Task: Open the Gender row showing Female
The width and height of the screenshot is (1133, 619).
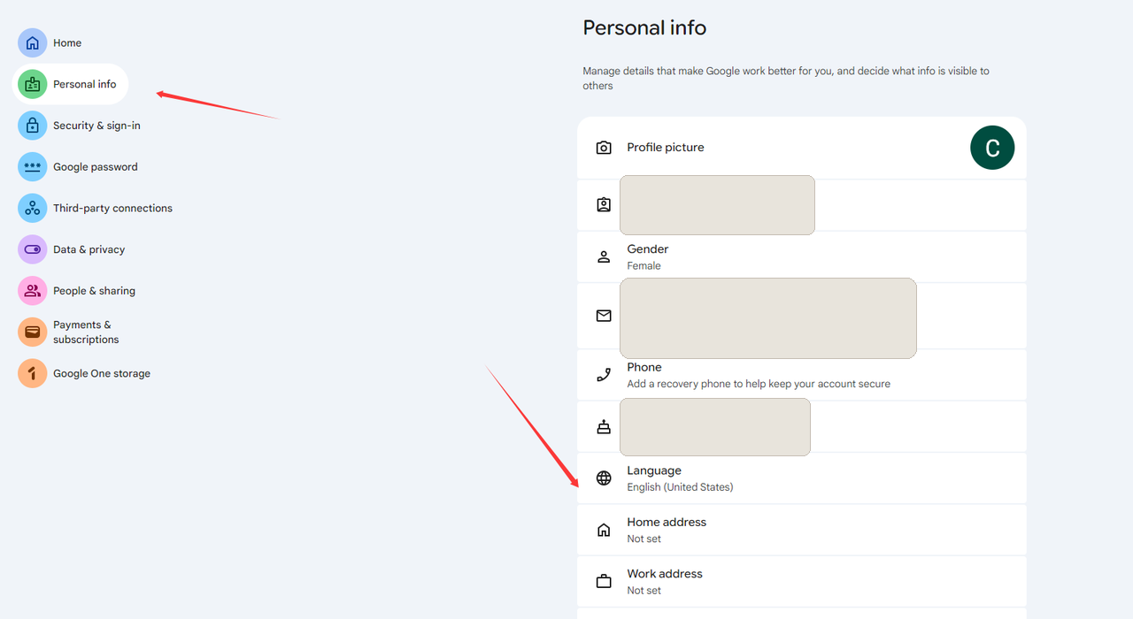Action: (x=802, y=257)
